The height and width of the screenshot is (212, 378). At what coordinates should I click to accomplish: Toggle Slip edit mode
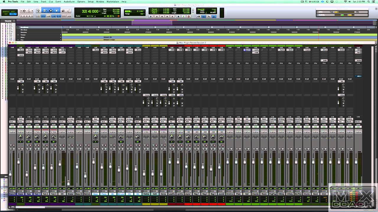pyautogui.click(x=6, y=14)
